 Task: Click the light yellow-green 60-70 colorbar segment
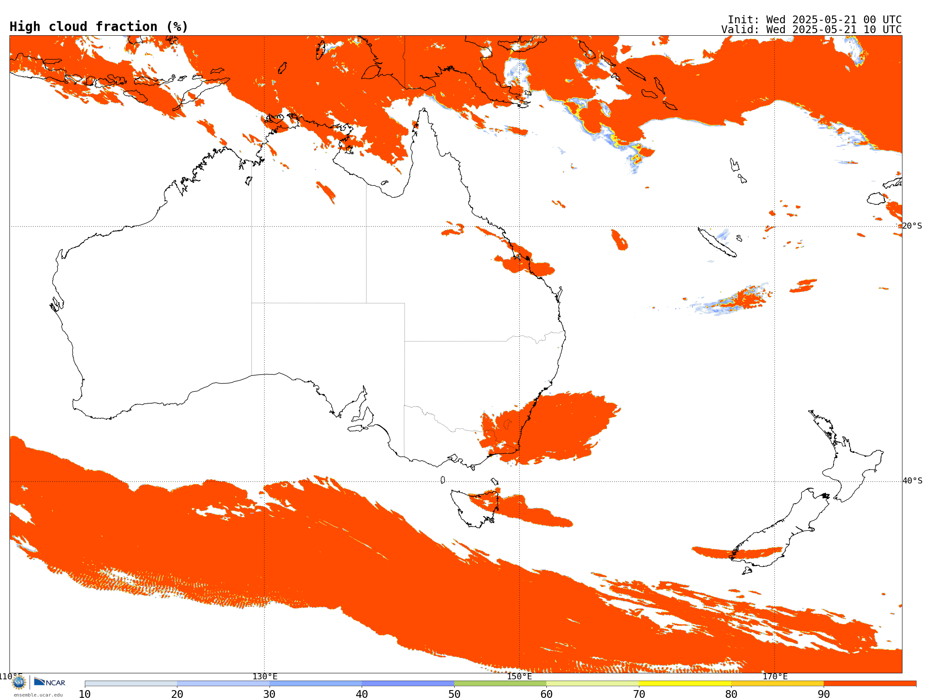592,684
